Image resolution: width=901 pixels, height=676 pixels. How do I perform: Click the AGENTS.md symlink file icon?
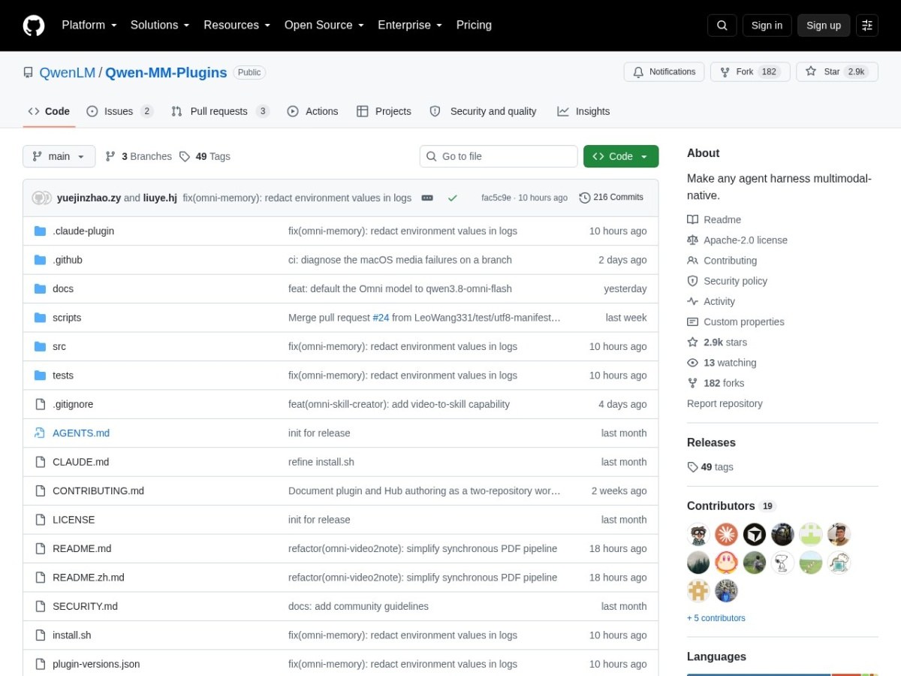pos(41,433)
